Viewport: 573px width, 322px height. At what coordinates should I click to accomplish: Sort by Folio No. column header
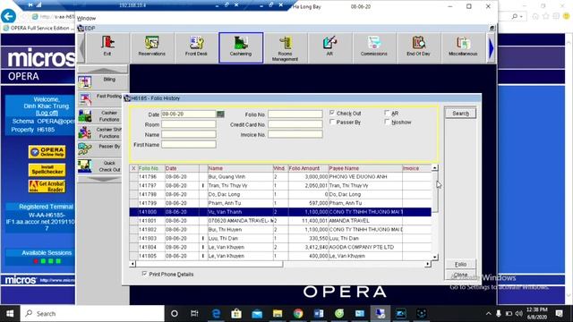coord(151,168)
